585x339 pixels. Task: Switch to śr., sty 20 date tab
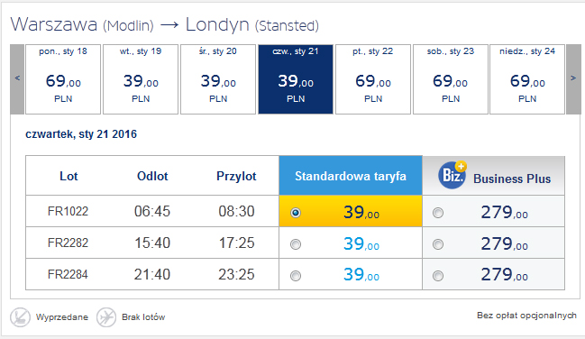pyautogui.click(x=218, y=79)
